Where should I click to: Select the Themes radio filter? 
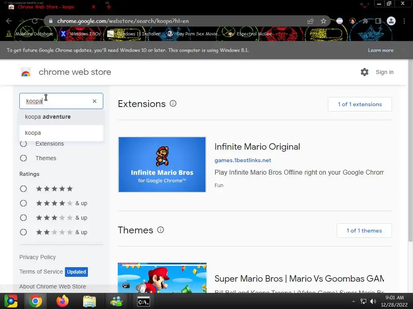(x=23, y=158)
